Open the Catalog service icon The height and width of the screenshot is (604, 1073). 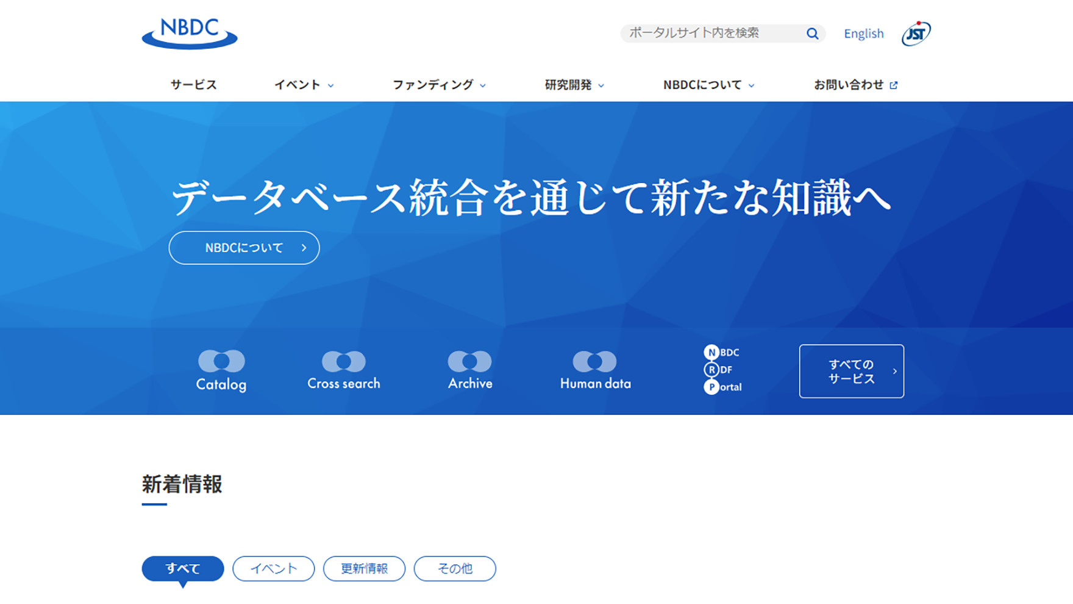(x=221, y=370)
